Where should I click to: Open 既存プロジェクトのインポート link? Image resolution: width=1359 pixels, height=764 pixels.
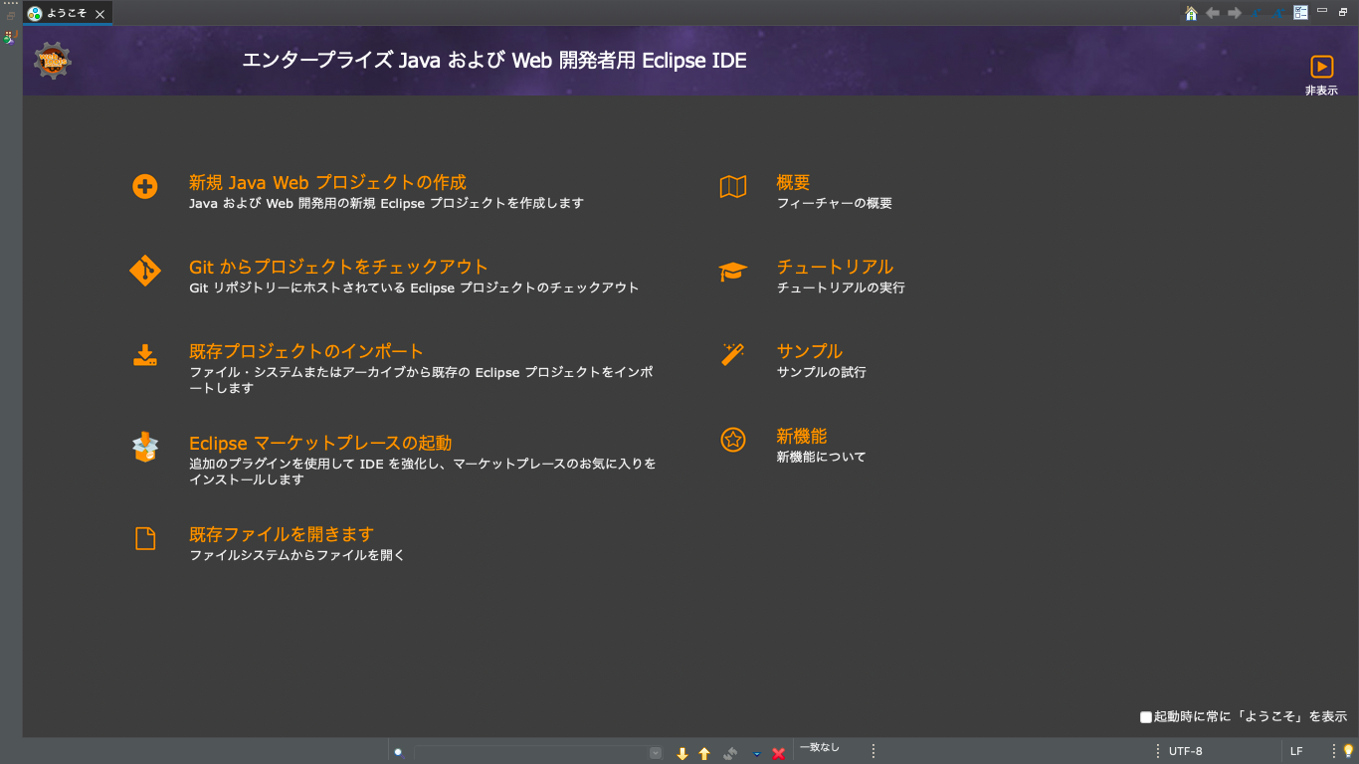click(x=306, y=351)
